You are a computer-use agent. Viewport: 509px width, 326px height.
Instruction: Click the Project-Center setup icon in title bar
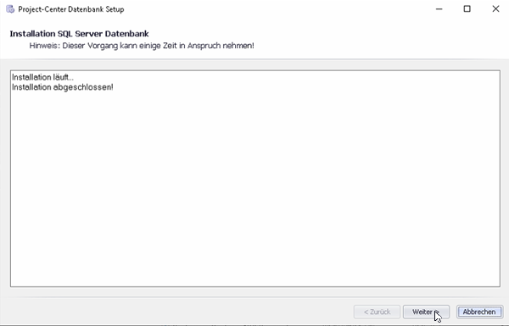[x=10, y=9]
